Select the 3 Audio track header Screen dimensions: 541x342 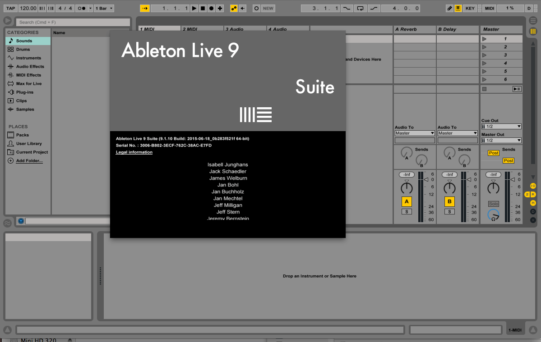click(x=245, y=28)
